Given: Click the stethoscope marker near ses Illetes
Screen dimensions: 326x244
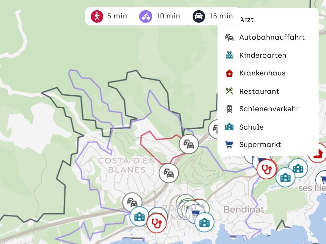Looking at the screenshot, I should tap(267, 169).
